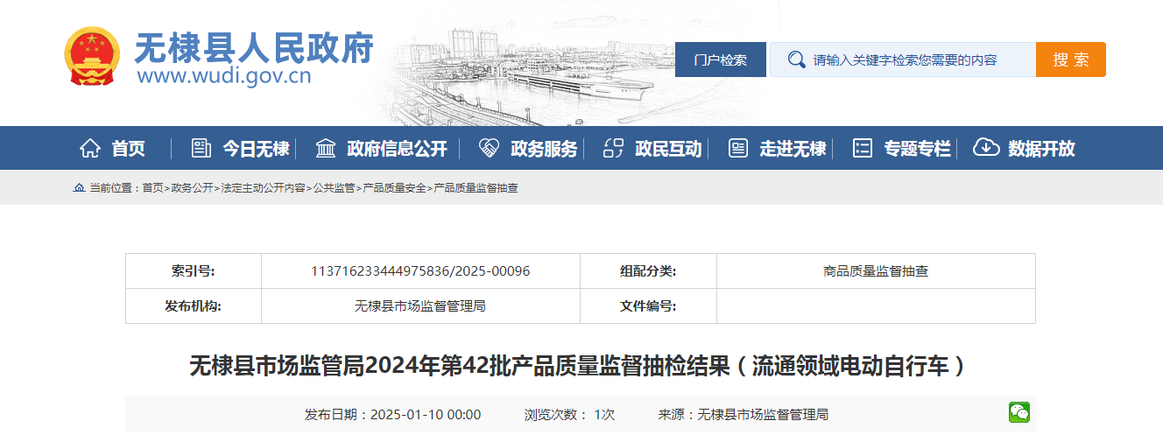Click the list icon beside 专题专栏
Image resolution: width=1163 pixels, height=442 pixels.
[863, 149]
